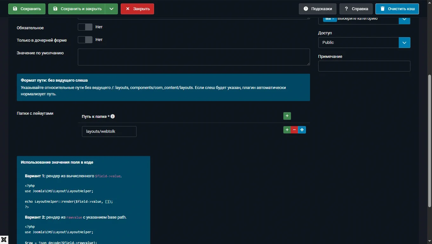Open the Сохранить и закрыть dropdown arrow
432x244 pixels.
111,9
